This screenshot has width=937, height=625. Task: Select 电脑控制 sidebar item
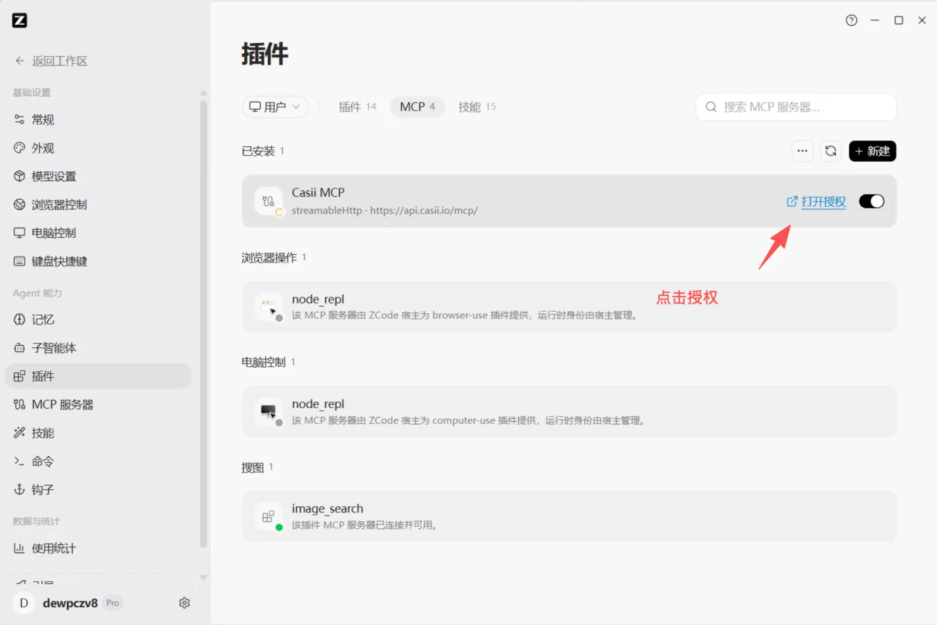[x=98, y=233]
